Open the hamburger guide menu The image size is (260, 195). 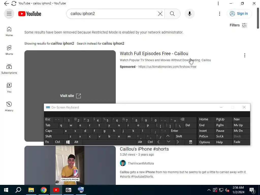(x=9, y=14)
